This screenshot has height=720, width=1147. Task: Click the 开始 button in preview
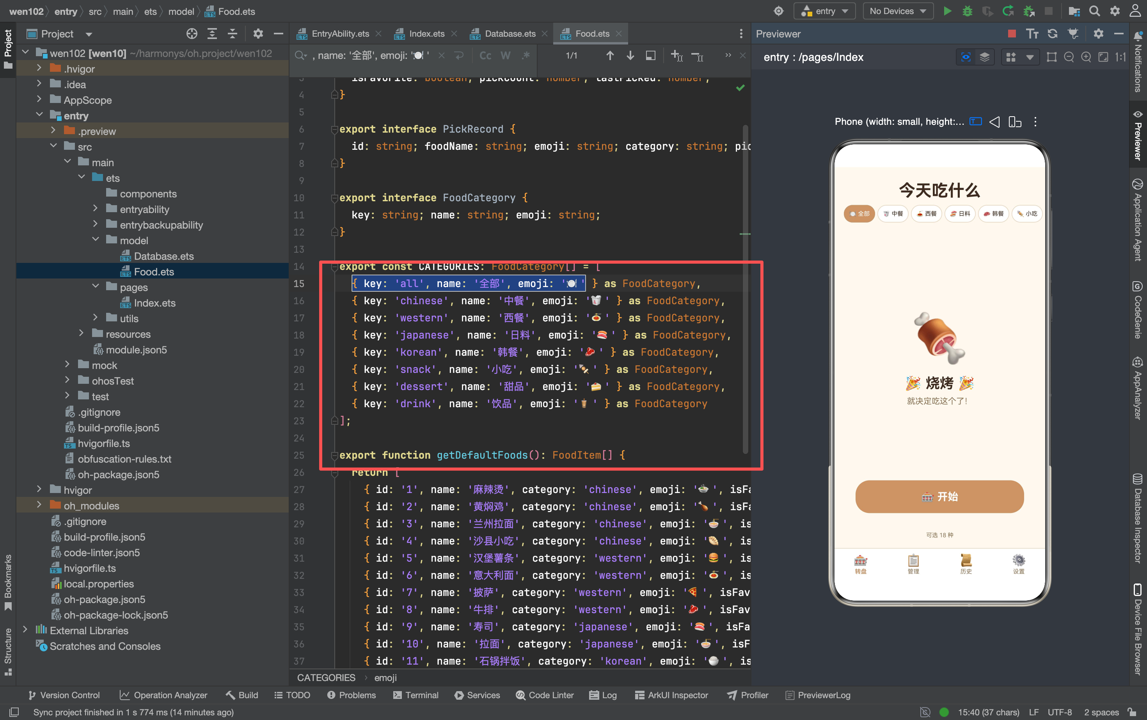tap(939, 496)
